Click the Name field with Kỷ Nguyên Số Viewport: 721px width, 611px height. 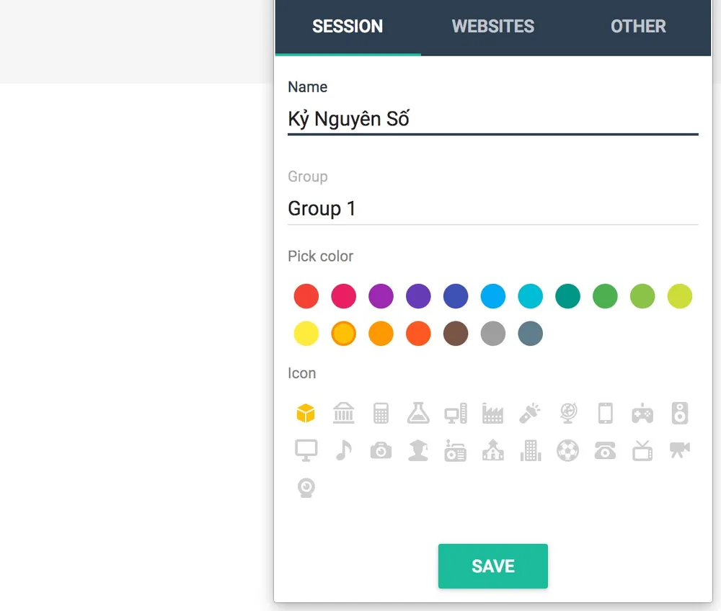[492, 119]
